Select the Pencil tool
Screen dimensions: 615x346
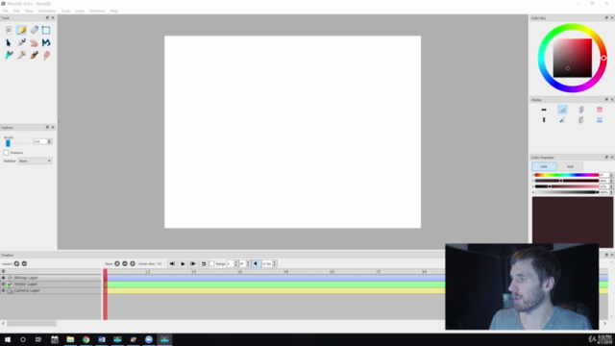point(21,30)
